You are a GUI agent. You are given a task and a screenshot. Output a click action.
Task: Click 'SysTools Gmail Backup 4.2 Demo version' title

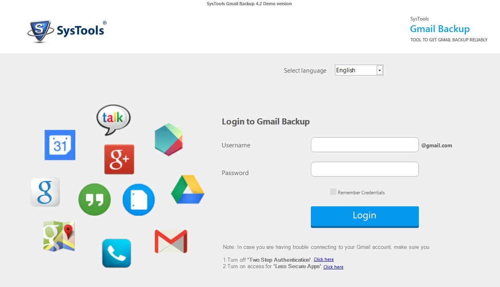point(250,4)
